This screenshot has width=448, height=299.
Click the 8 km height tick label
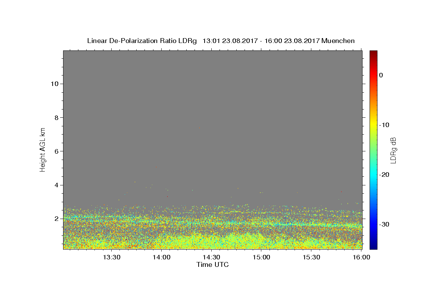coord(56,117)
